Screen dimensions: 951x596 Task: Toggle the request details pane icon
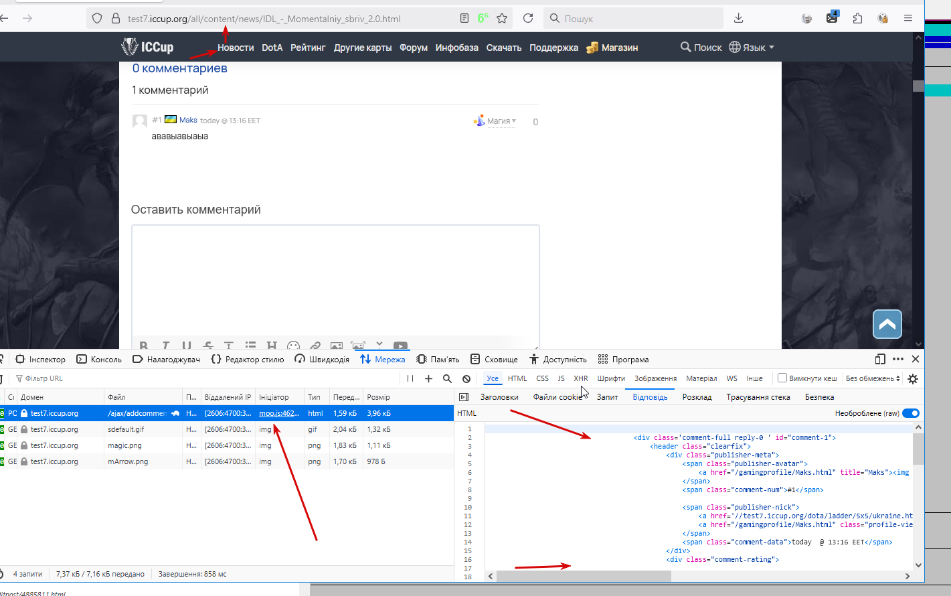pos(464,397)
